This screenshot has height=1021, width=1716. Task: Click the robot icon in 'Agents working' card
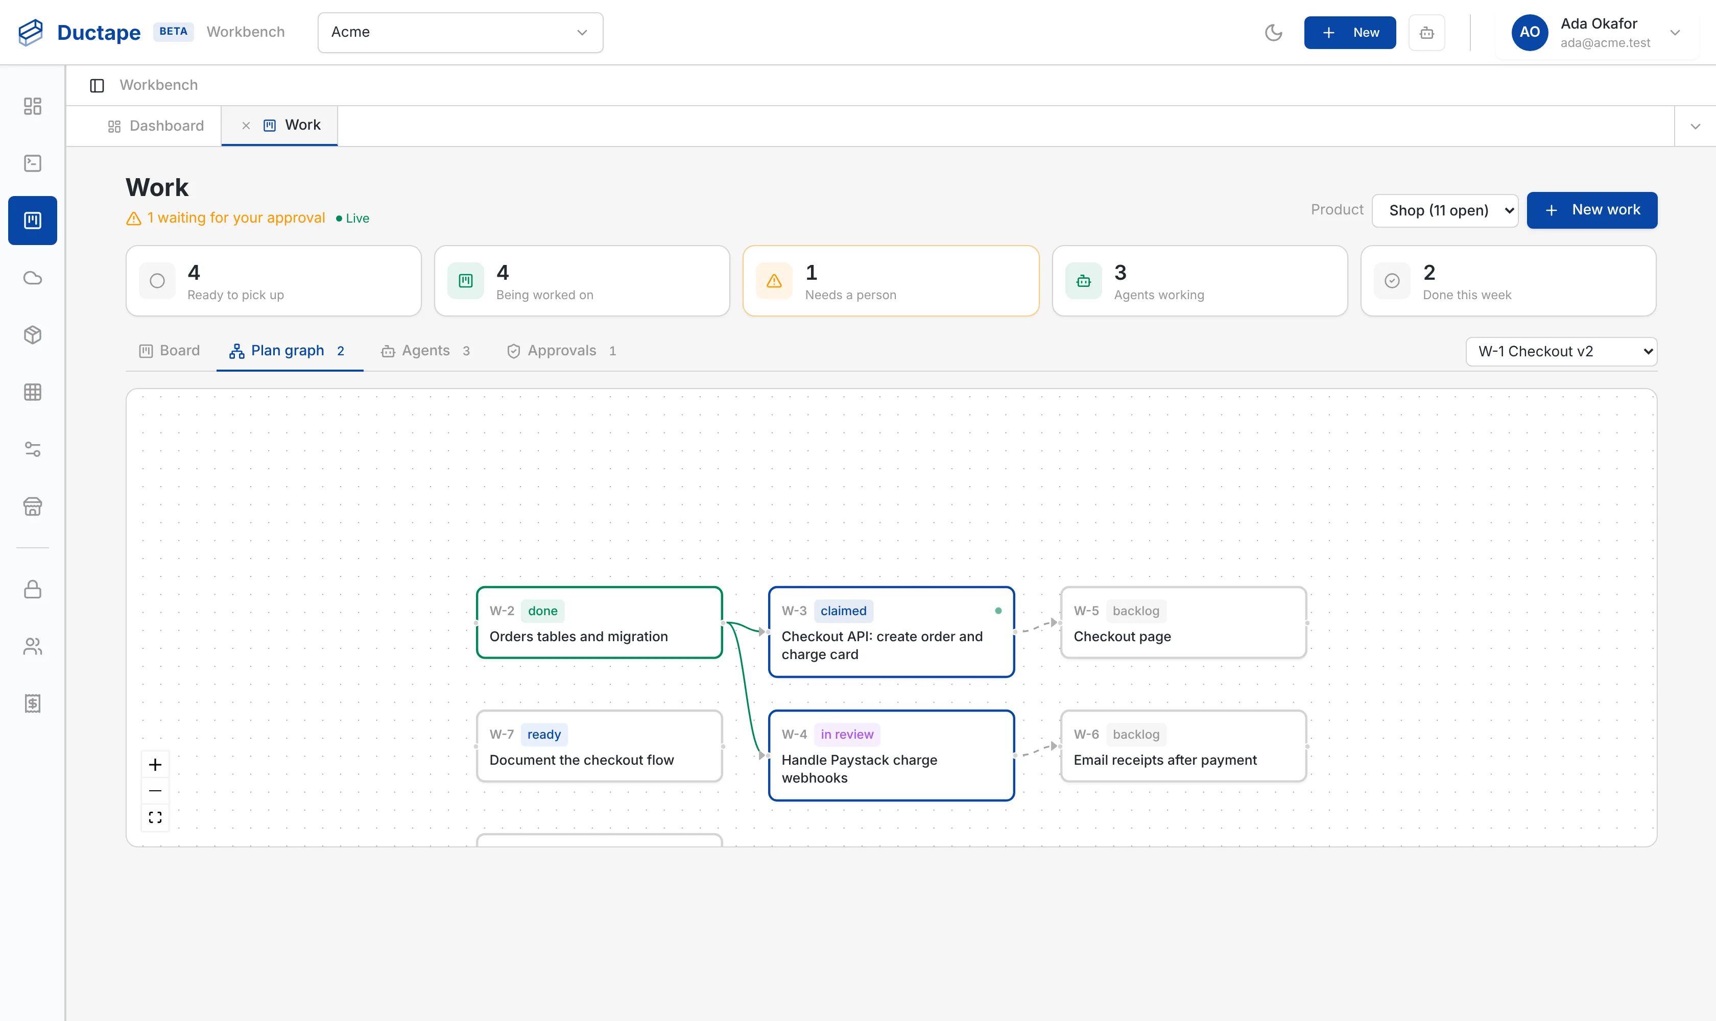(x=1083, y=281)
